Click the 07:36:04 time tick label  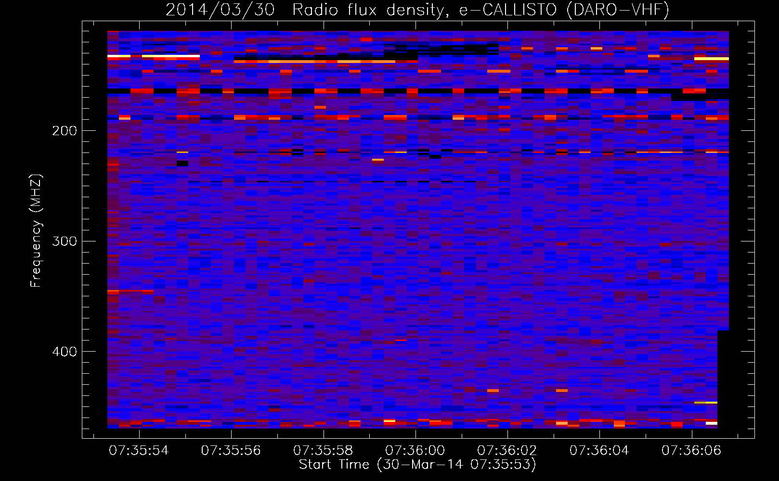coord(599,451)
